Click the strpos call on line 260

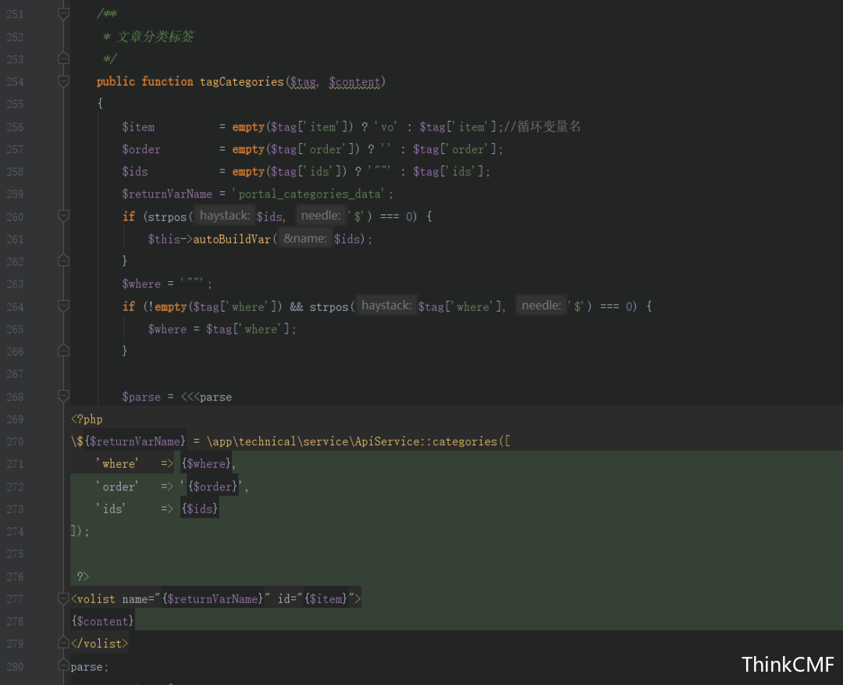[167, 217]
